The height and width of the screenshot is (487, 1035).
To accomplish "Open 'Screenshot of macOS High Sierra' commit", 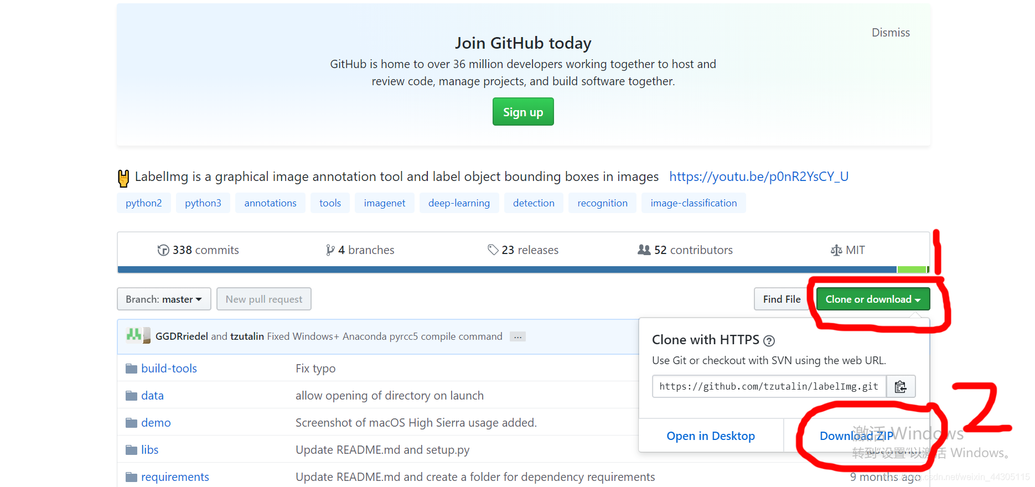I will pyautogui.click(x=416, y=423).
